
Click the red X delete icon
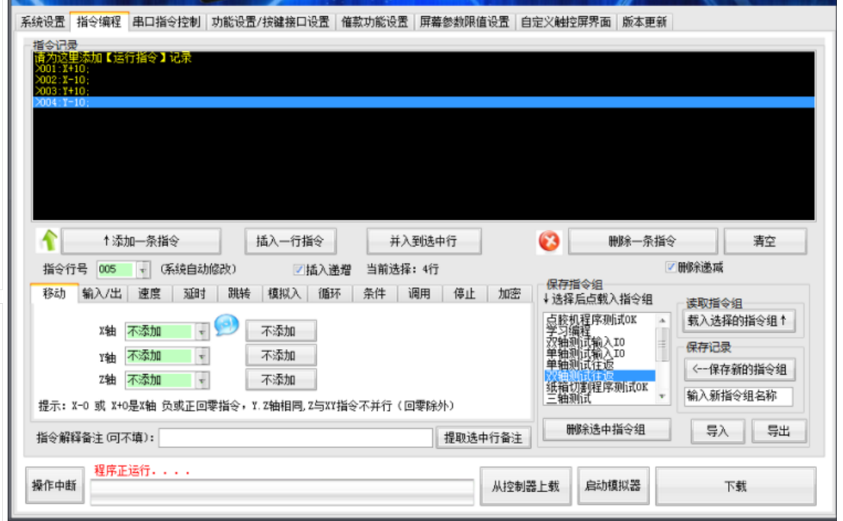(x=550, y=241)
